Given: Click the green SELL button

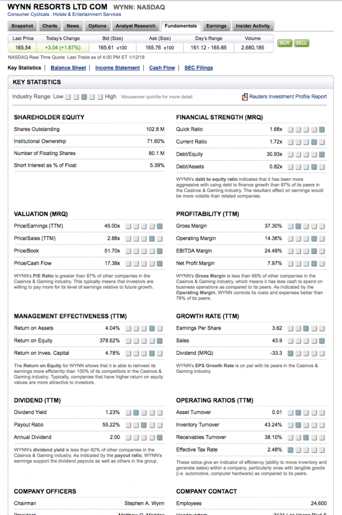Looking at the screenshot, I should click(301, 43).
